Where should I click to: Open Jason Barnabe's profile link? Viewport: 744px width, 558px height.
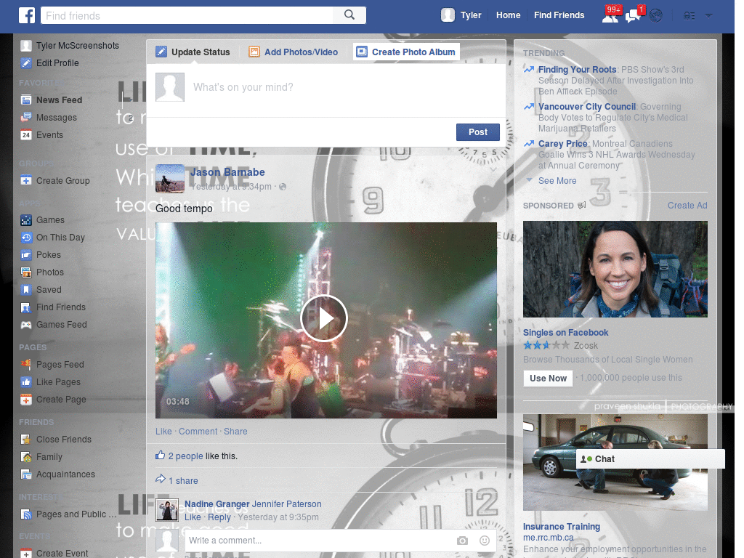tap(227, 172)
